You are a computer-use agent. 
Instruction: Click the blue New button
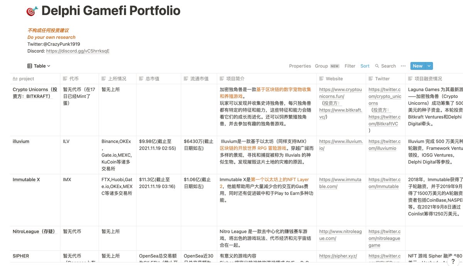417,66
